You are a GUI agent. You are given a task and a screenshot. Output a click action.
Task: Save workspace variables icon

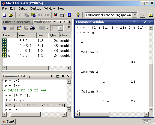(26, 28)
